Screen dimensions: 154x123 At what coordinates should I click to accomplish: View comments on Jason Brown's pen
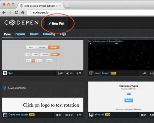144,73
